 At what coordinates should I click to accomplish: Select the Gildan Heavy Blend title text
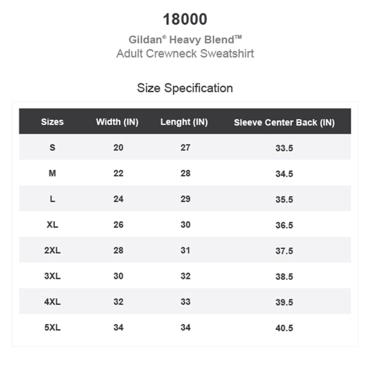[x=185, y=39]
